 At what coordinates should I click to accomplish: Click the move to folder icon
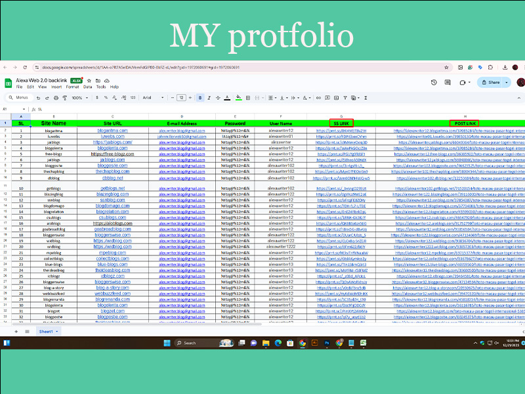[98, 80]
